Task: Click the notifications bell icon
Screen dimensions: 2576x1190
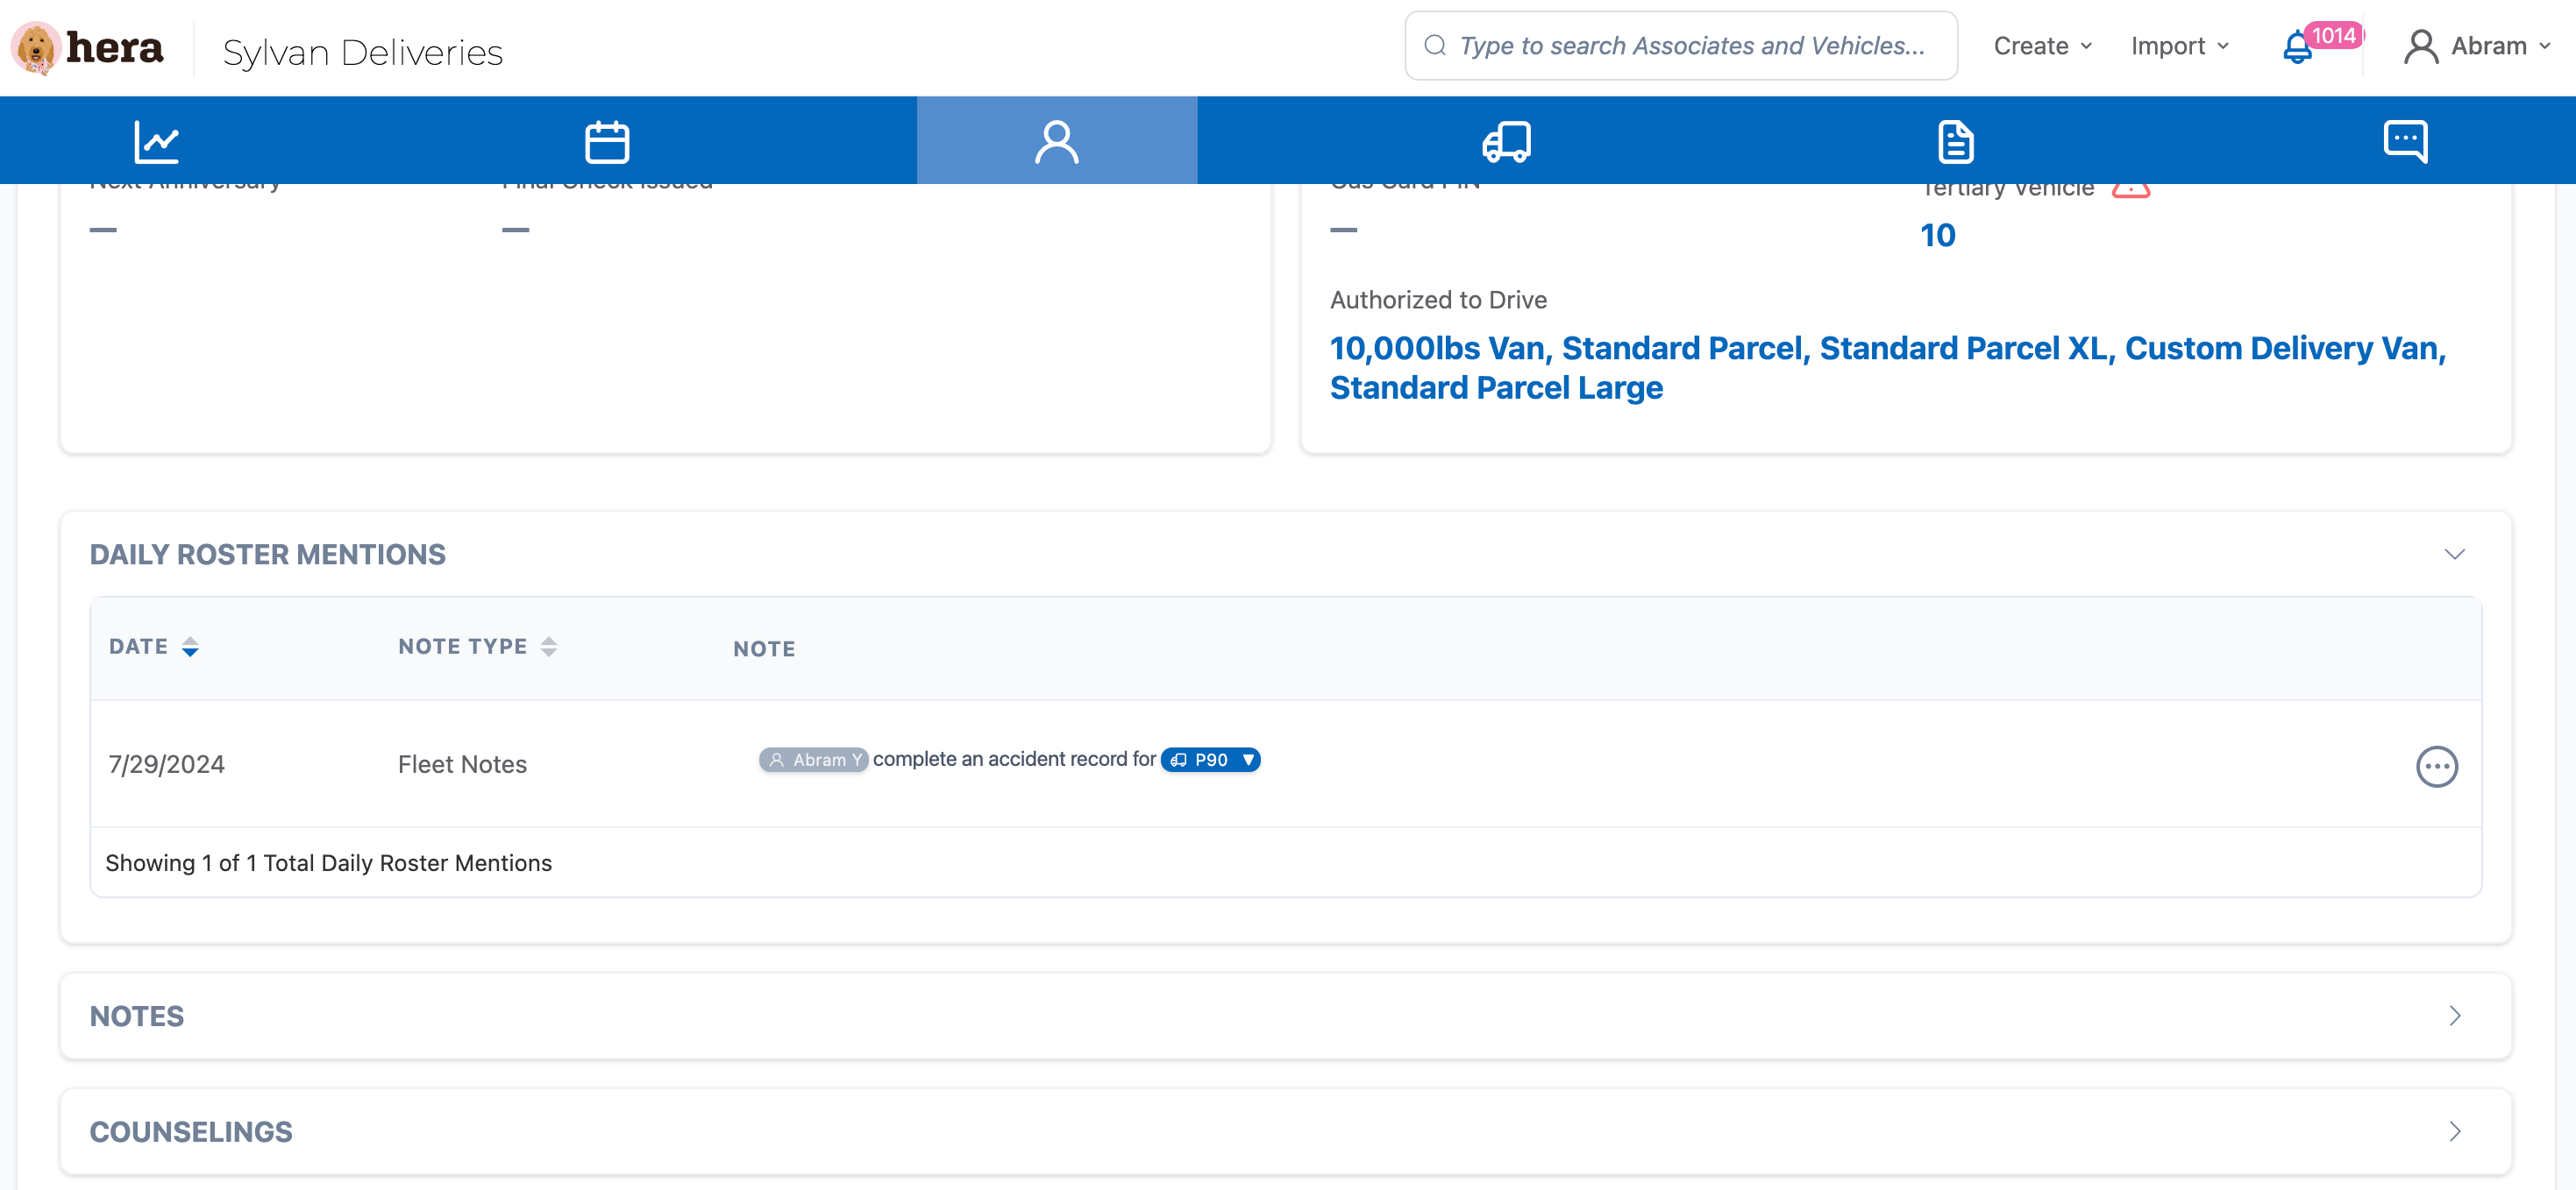Action: click(2297, 48)
